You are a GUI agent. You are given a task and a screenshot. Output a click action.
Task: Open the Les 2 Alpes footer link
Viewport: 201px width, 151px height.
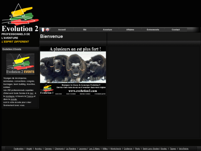(94, 149)
